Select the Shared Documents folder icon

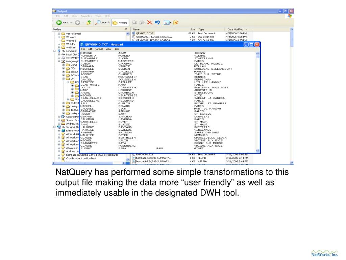coord(63,120)
